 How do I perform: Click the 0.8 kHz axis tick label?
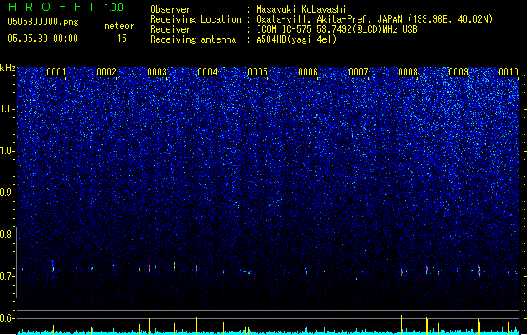(x=7, y=234)
